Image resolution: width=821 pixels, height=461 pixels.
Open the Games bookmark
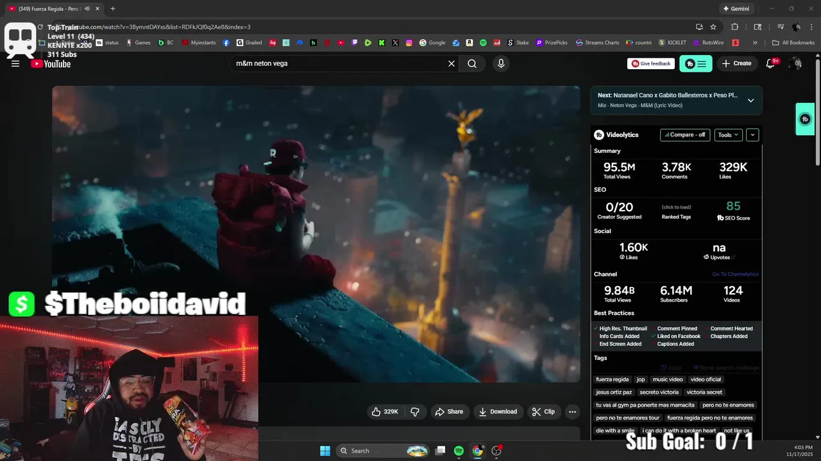coord(139,43)
